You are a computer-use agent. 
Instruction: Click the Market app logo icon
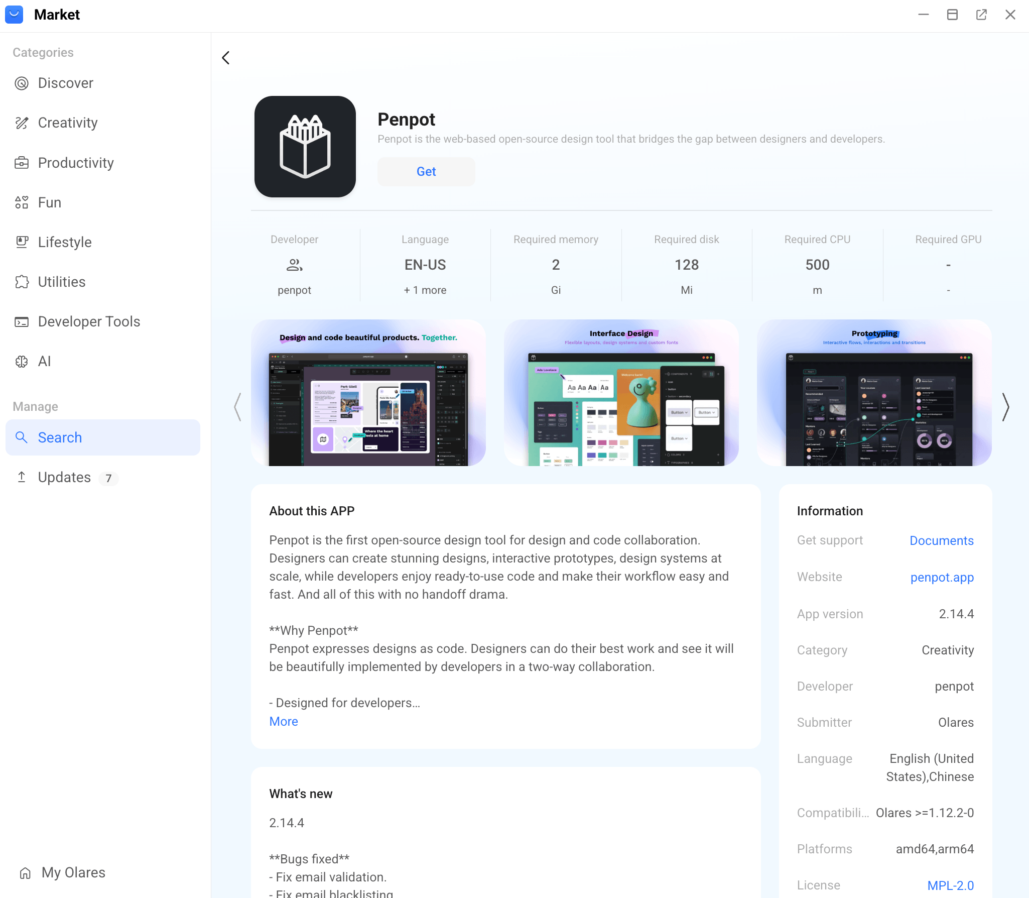(x=14, y=15)
